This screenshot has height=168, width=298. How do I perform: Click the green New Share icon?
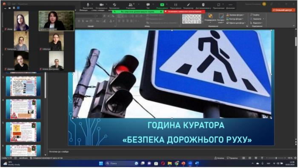162,5
